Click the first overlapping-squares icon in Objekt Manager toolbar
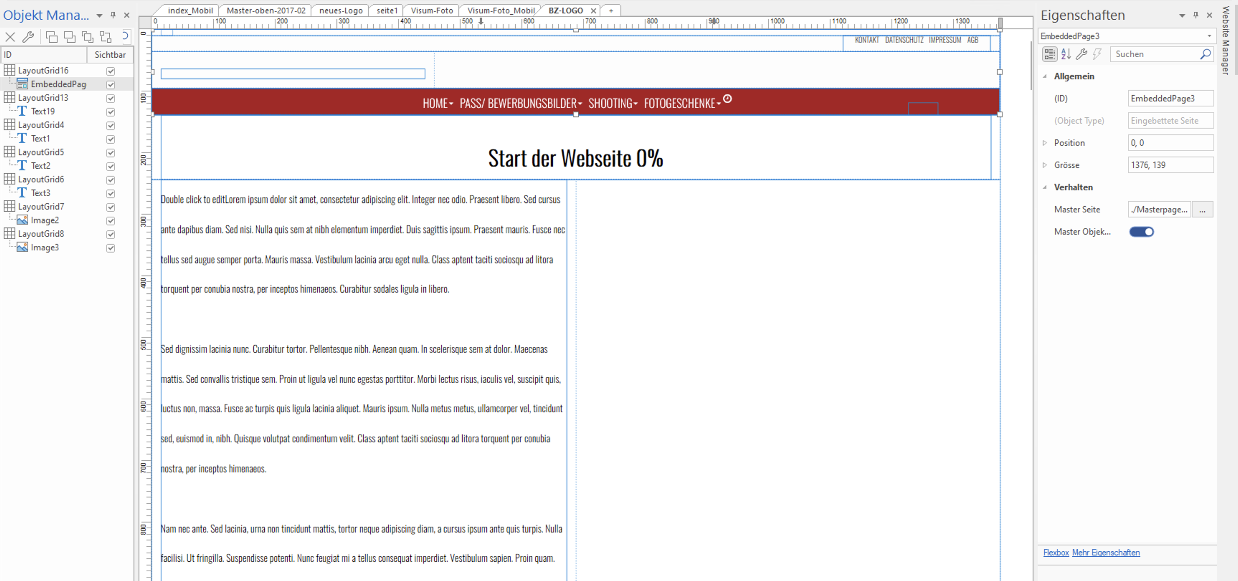Image resolution: width=1238 pixels, height=581 pixels. click(x=51, y=37)
